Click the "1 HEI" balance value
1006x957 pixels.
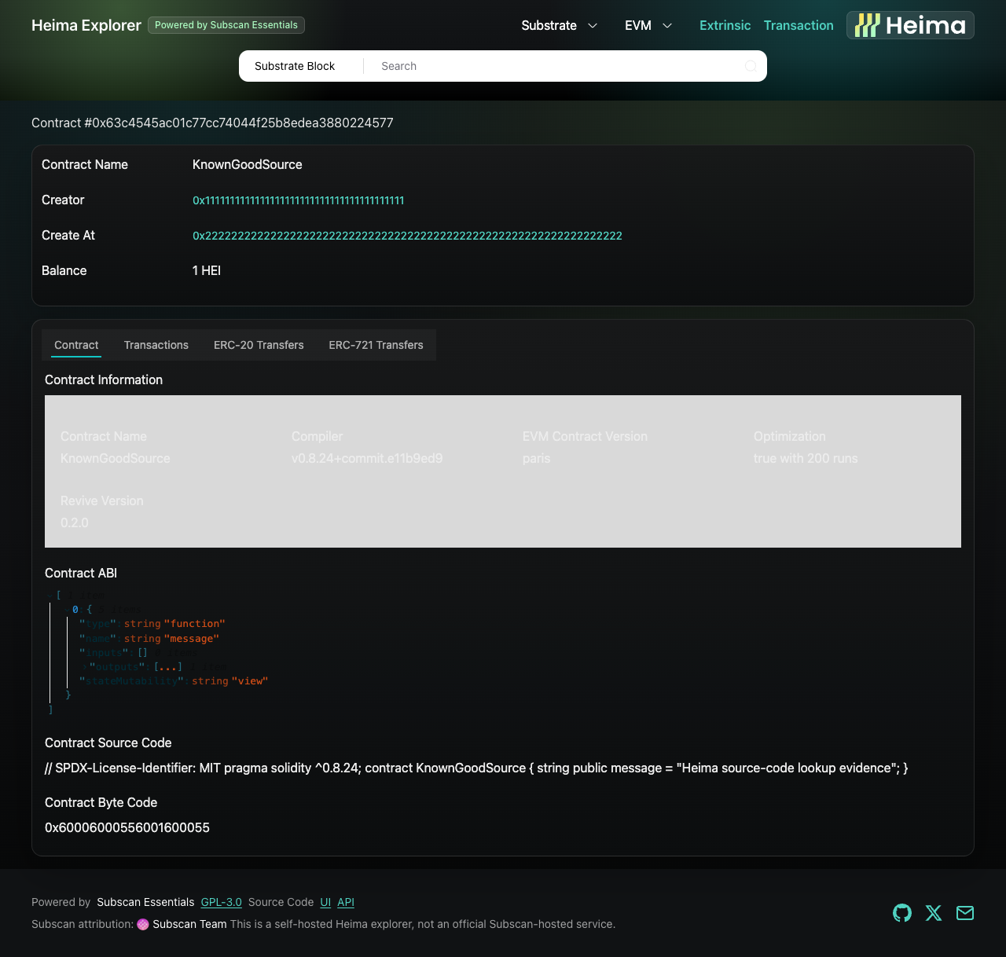click(x=207, y=270)
